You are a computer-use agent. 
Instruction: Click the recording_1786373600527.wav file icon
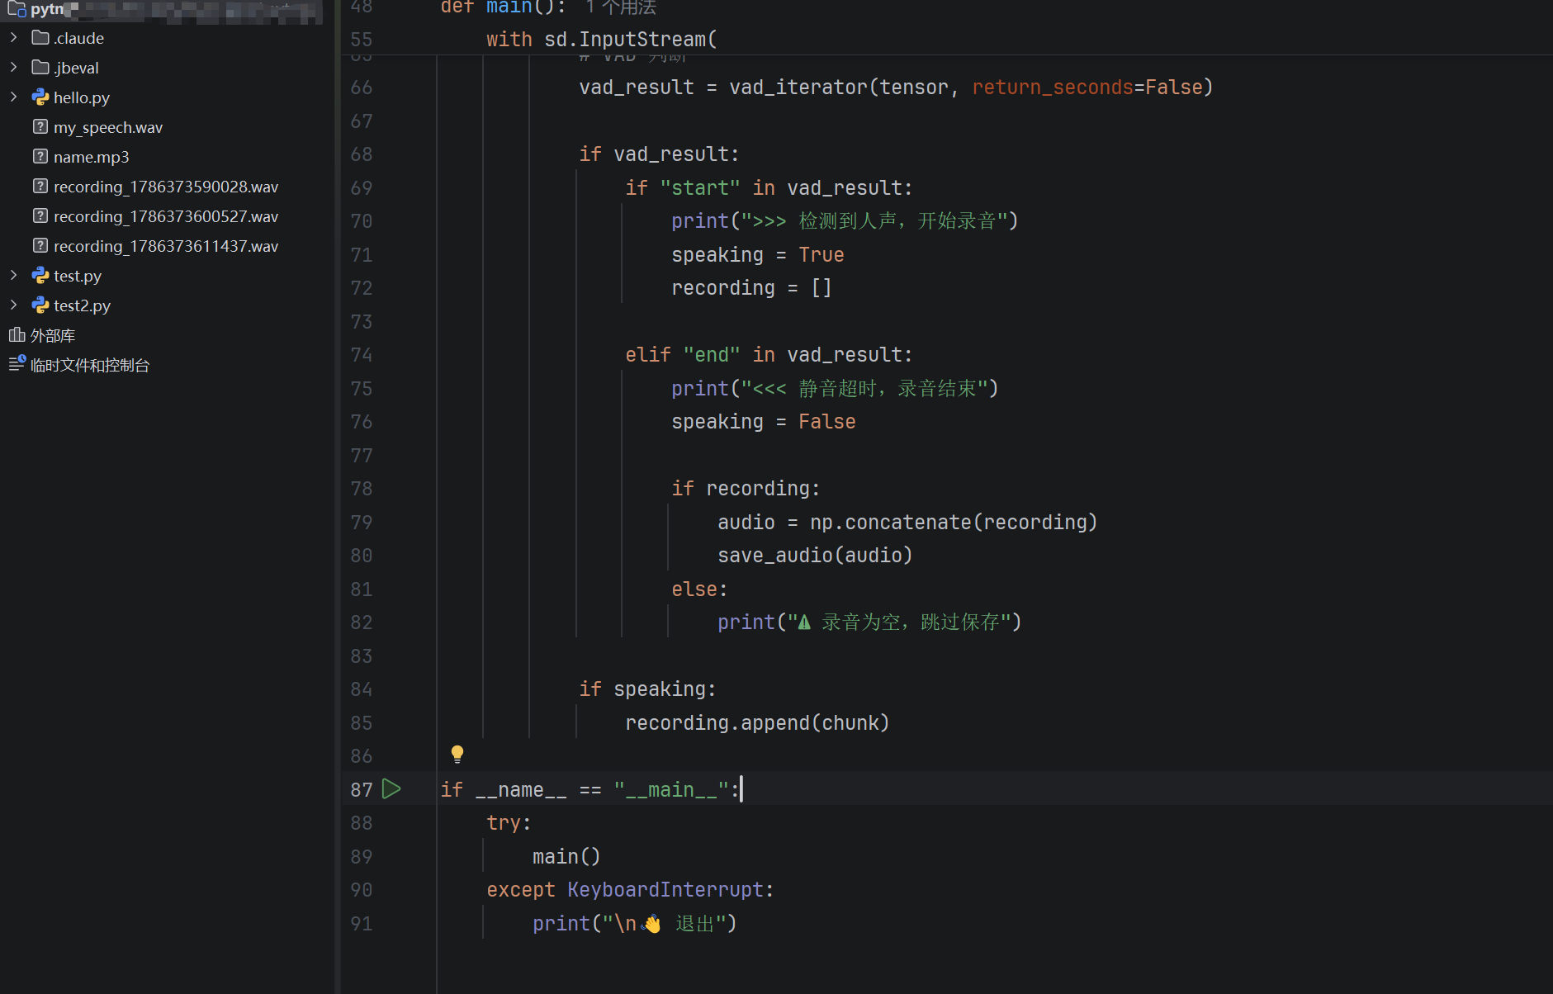(x=40, y=215)
